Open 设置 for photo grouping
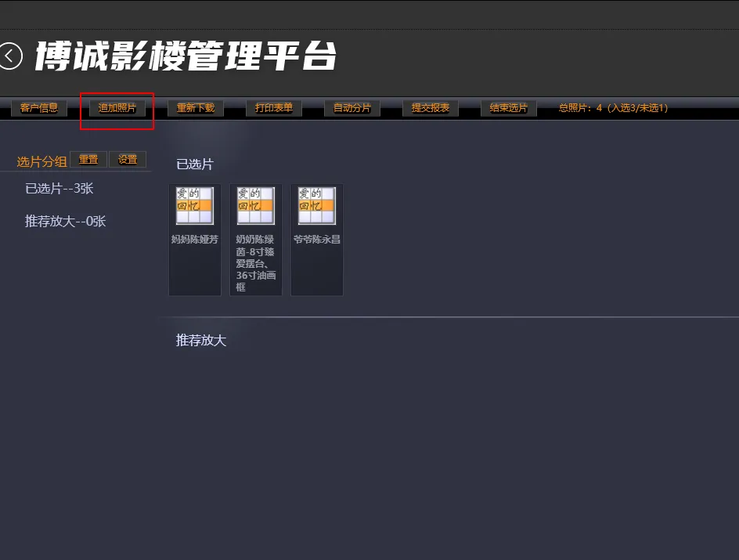 coord(128,160)
